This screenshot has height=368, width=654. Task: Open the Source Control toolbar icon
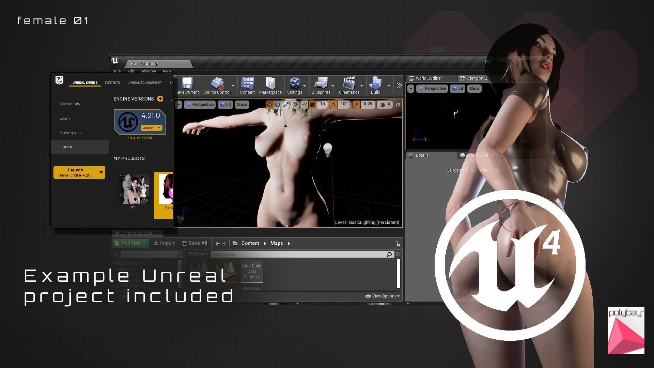217,83
